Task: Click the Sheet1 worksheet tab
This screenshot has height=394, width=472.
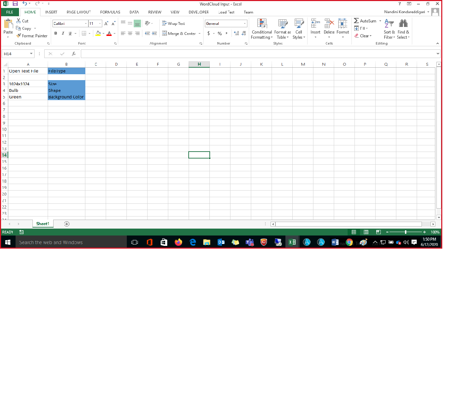Action: [x=43, y=224]
